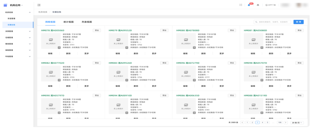Open the 20 条/页 page size dropdown
The image size is (312, 129).
coord(297,123)
